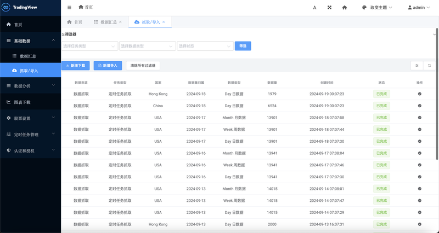Switch to the 首页 tab
The width and height of the screenshot is (439, 233).
click(x=75, y=22)
